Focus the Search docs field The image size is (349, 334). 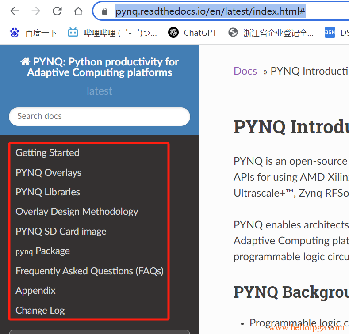[100, 117]
